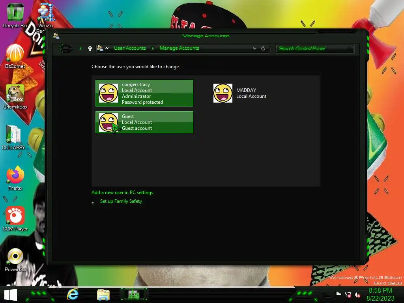The image size is (404, 303).
Task: Expand the address bar history dropdown
Action: pyautogui.click(x=254, y=49)
